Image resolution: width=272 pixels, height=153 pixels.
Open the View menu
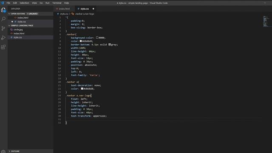tap(34, 3)
